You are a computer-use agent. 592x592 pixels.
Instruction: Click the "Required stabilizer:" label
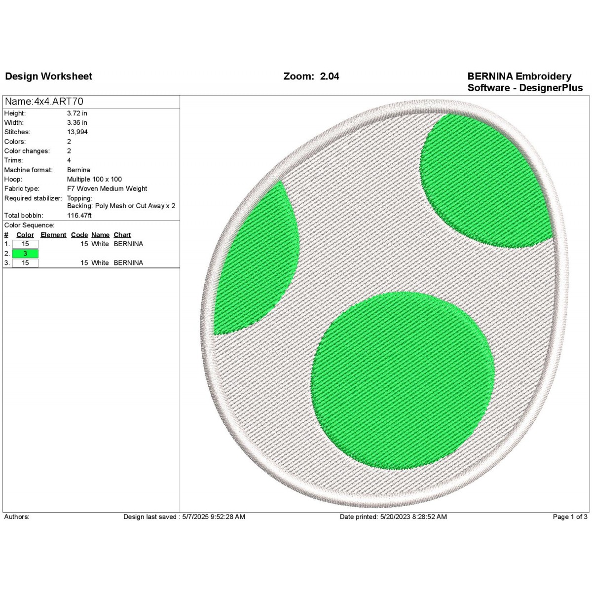(x=33, y=198)
